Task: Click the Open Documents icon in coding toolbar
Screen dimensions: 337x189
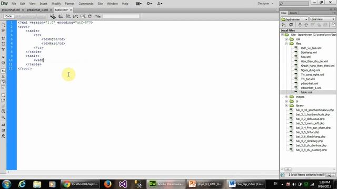Action: pos(3,25)
